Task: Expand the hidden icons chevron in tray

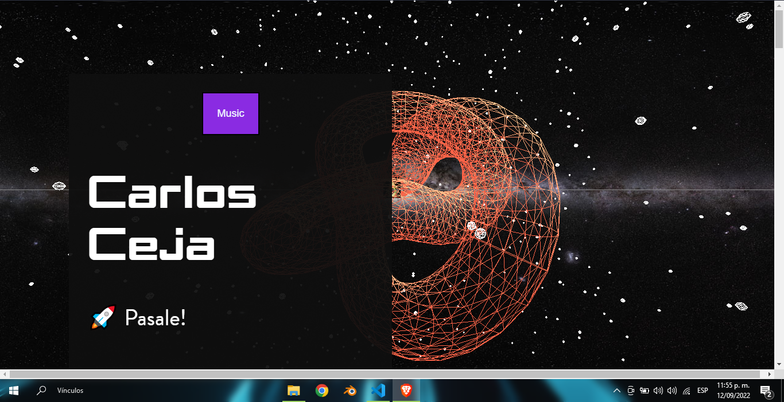Action: click(x=616, y=391)
